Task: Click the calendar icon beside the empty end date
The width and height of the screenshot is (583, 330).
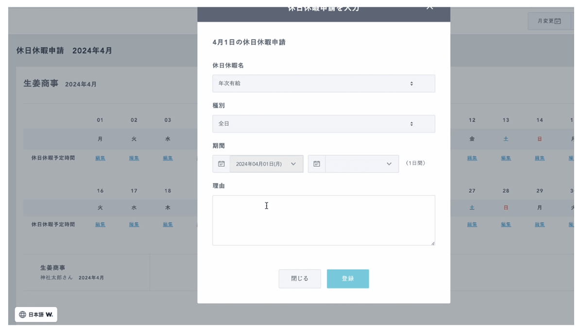Action: coord(317,164)
